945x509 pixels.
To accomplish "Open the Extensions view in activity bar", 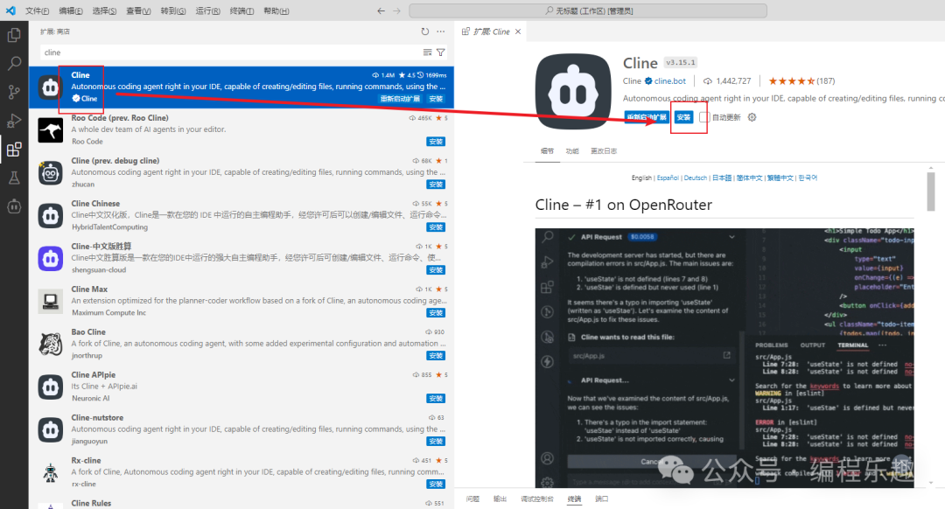I will pos(14,149).
